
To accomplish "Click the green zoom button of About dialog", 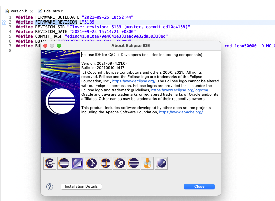I will (x=59, y=46).
